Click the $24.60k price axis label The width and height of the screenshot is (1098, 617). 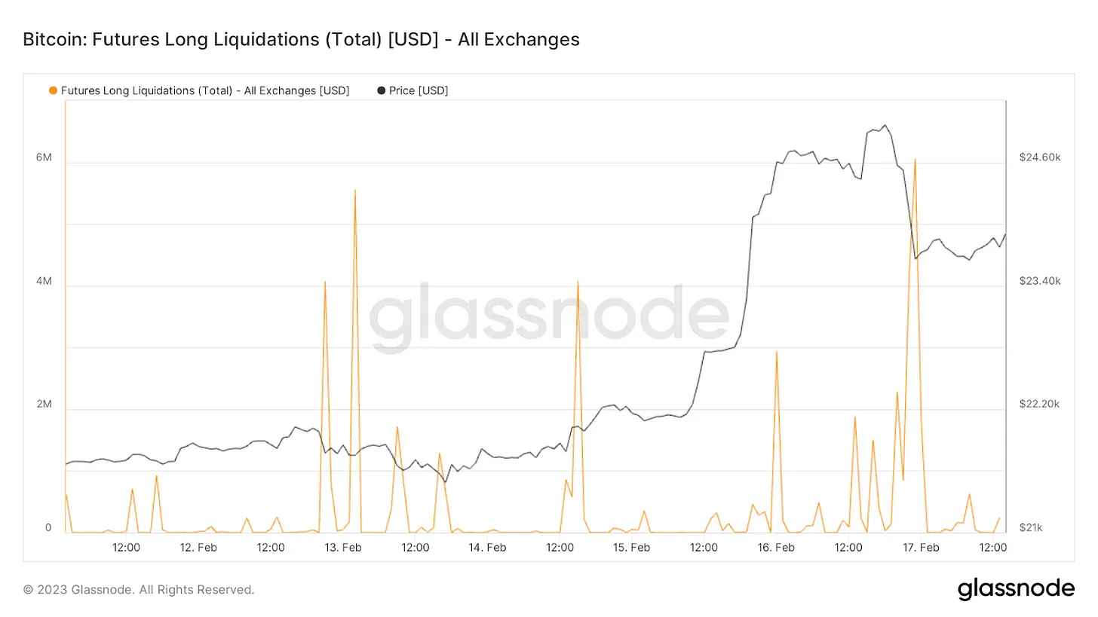coord(1040,157)
